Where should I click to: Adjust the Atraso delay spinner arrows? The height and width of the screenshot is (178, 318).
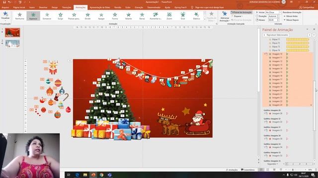point(278,20)
